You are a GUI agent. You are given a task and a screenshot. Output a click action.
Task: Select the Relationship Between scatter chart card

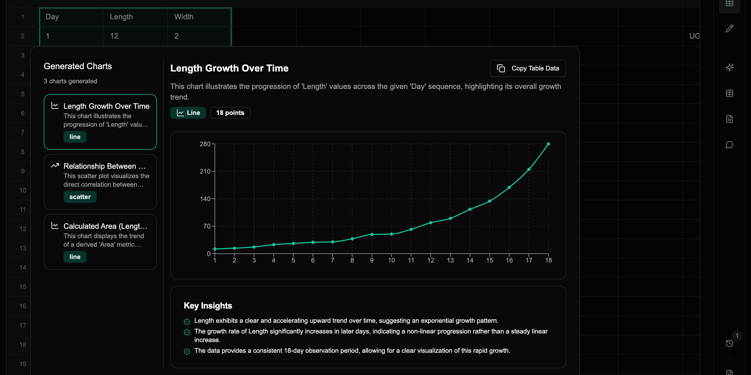pos(100,182)
